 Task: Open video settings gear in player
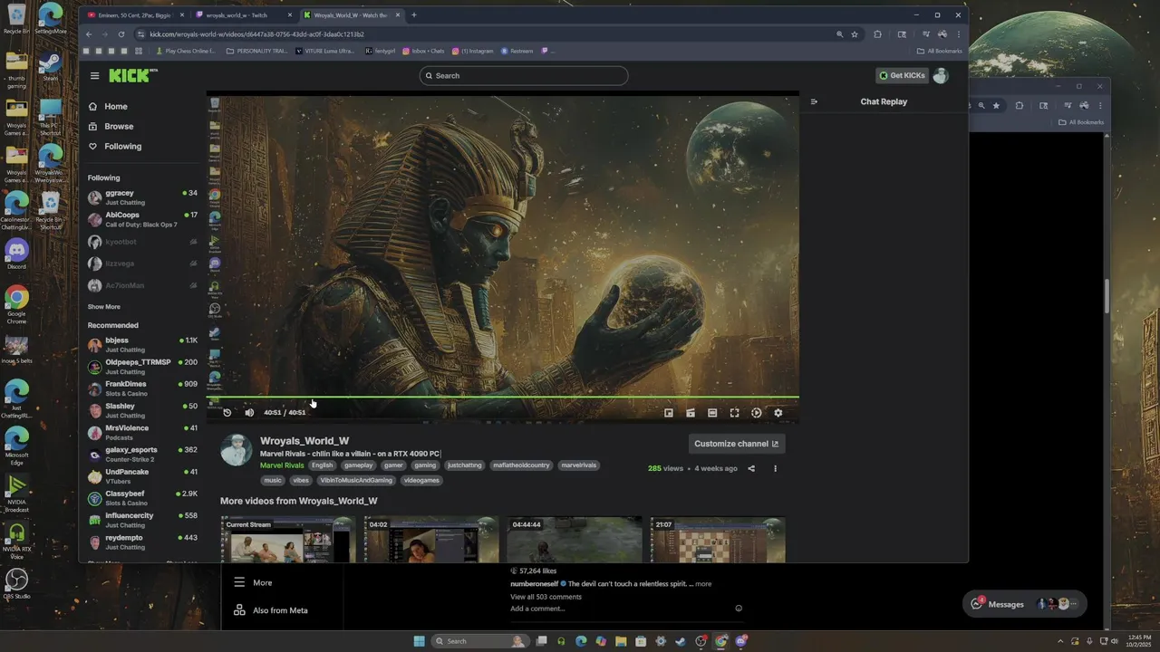[x=778, y=413]
